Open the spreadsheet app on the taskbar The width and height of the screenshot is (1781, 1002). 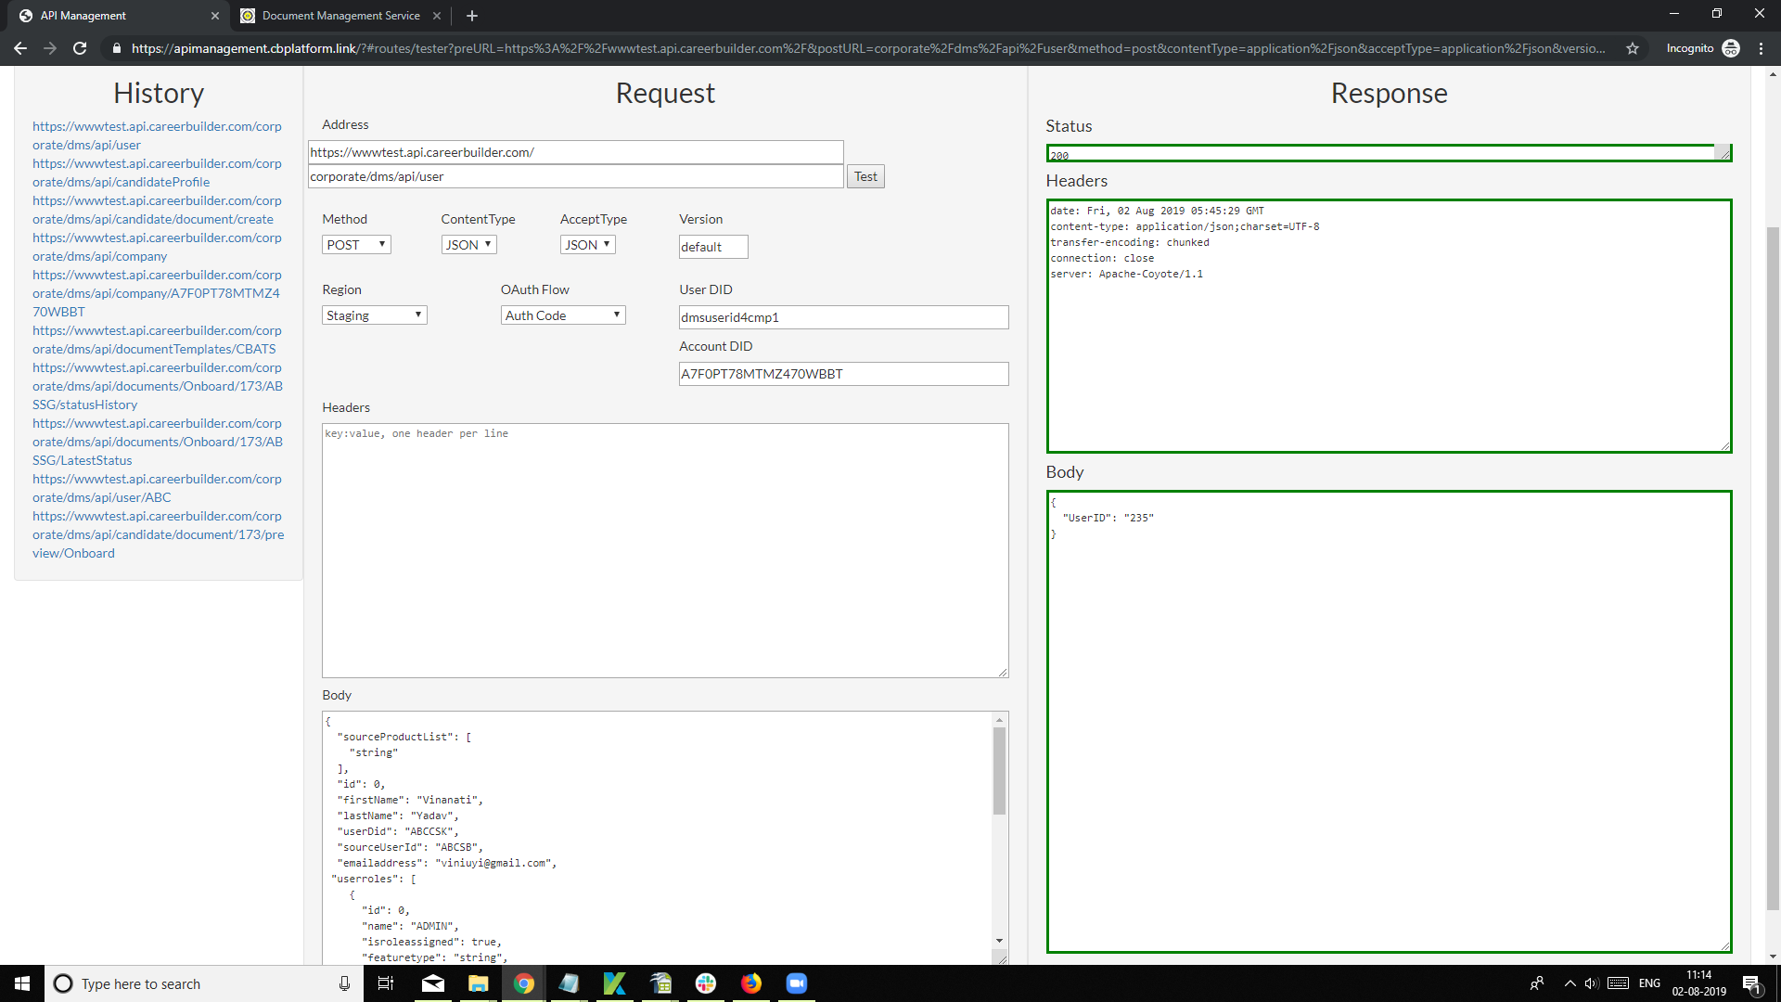click(x=660, y=983)
